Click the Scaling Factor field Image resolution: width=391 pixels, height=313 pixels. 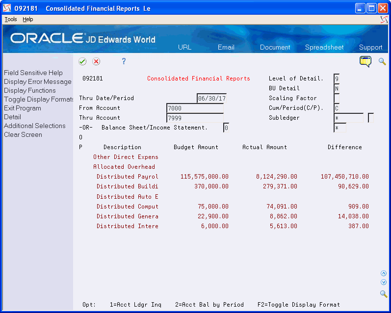337,98
